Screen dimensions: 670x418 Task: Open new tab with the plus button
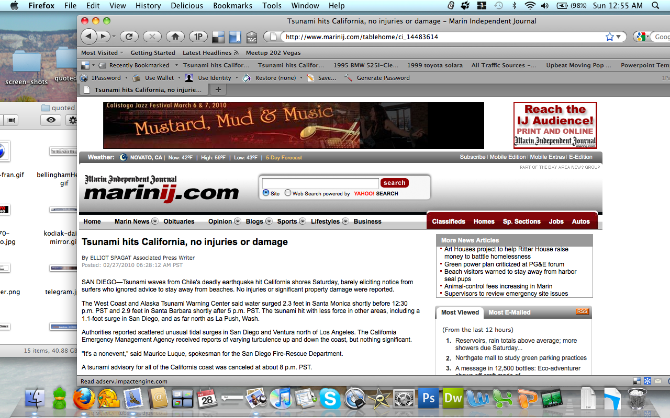[x=218, y=89]
